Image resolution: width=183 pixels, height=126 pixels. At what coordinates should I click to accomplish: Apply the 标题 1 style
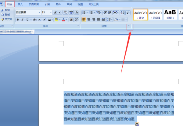pos(170,15)
